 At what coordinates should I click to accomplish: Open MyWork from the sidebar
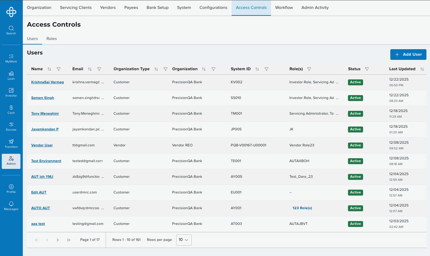point(11,58)
